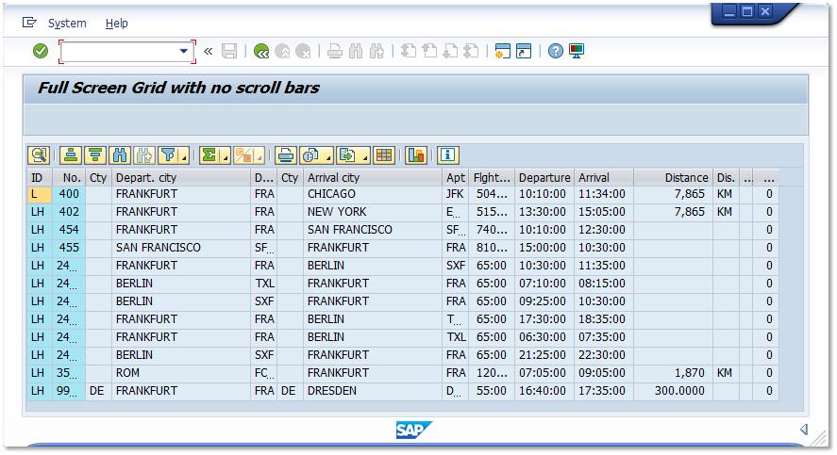Image resolution: width=837 pixels, height=455 pixels.
Task: Click the Next Page icon
Action: (450, 51)
